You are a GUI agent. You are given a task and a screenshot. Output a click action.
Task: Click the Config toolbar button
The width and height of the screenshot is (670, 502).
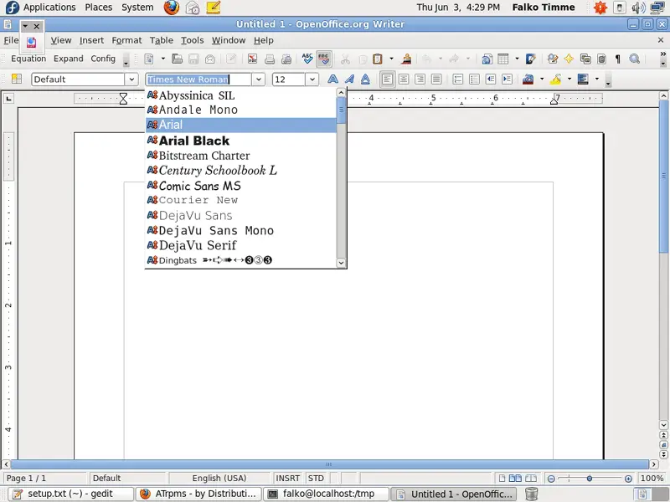(103, 59)
